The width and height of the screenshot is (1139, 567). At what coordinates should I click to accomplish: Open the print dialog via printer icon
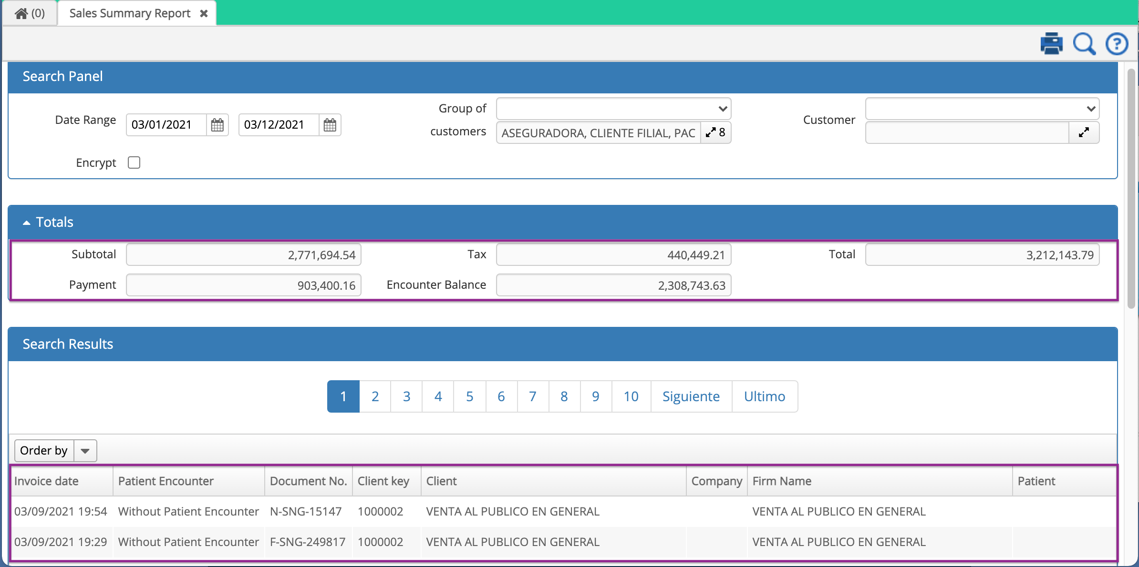tap(1051, 43)
